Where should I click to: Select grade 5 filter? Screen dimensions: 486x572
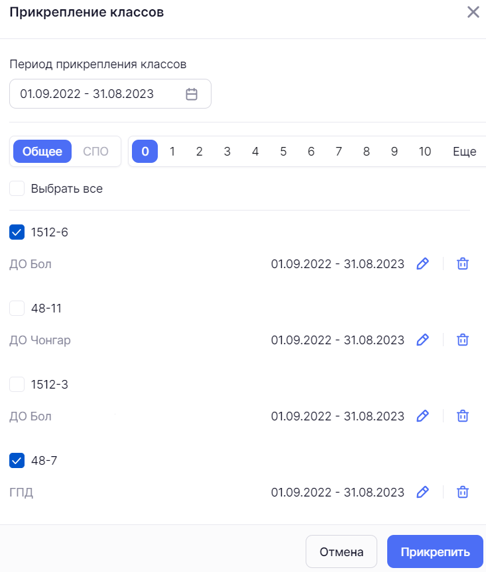coord(283,152)
